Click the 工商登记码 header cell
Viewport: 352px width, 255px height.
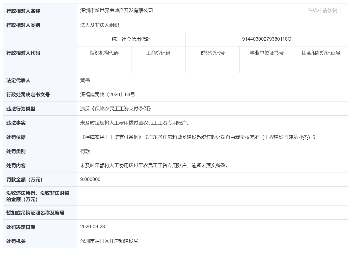[158, 53]
